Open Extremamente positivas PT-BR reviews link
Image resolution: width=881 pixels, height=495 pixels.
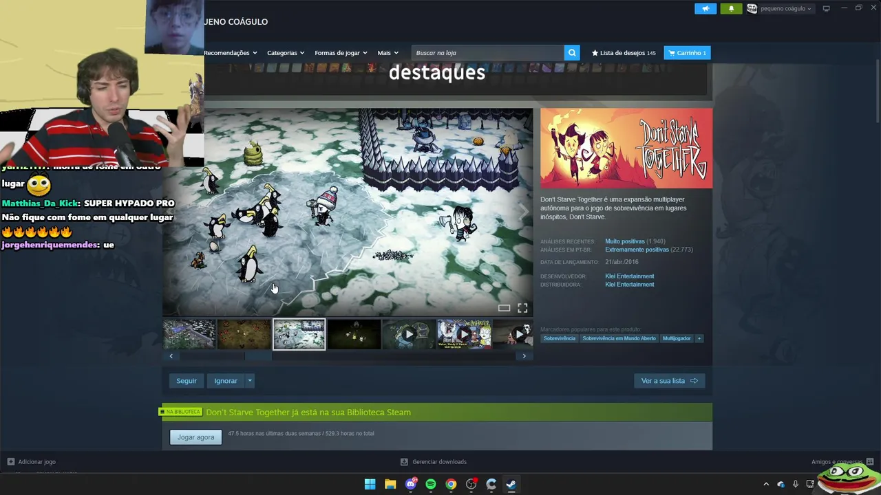[637, 250]
